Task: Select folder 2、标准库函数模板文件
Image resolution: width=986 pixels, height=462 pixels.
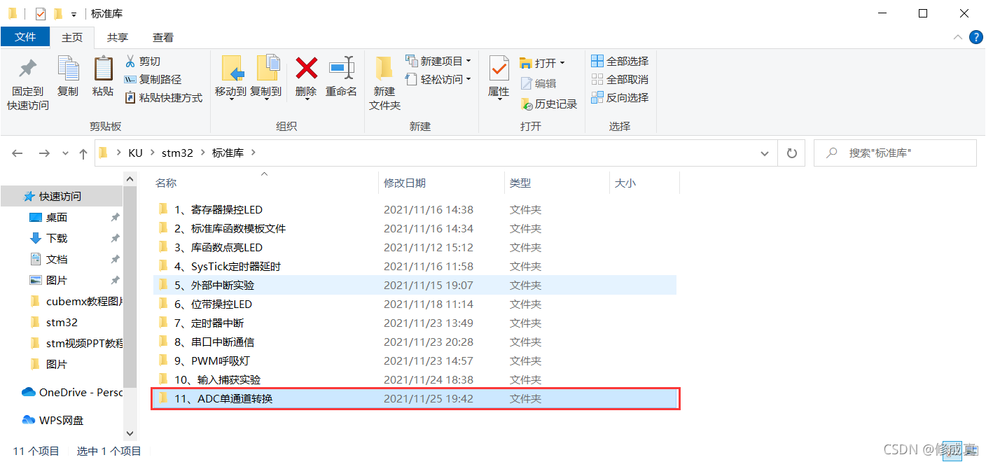Action: point(415,228)
